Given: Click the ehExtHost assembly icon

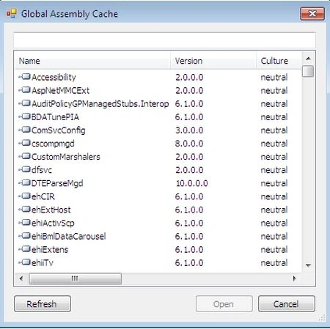Looking at the screenshot, I should click(25, 209).
